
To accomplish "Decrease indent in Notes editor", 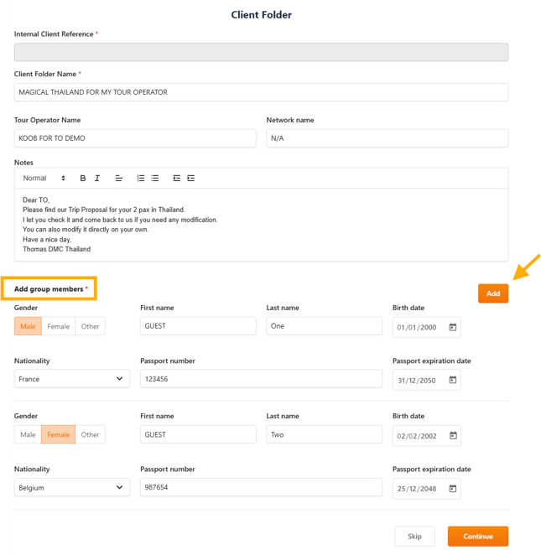I will tap(177, 179).
